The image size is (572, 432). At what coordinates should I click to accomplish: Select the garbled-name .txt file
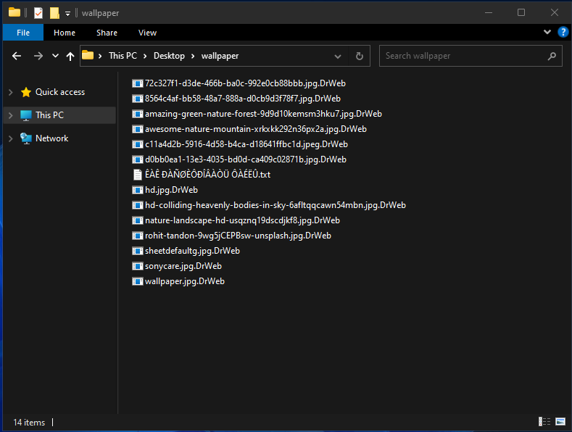[201, 175]
